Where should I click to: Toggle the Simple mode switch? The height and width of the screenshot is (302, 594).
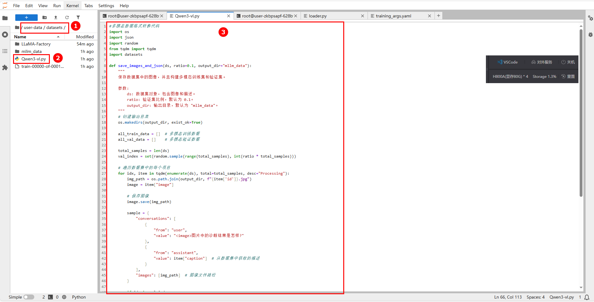coord(29,297)
